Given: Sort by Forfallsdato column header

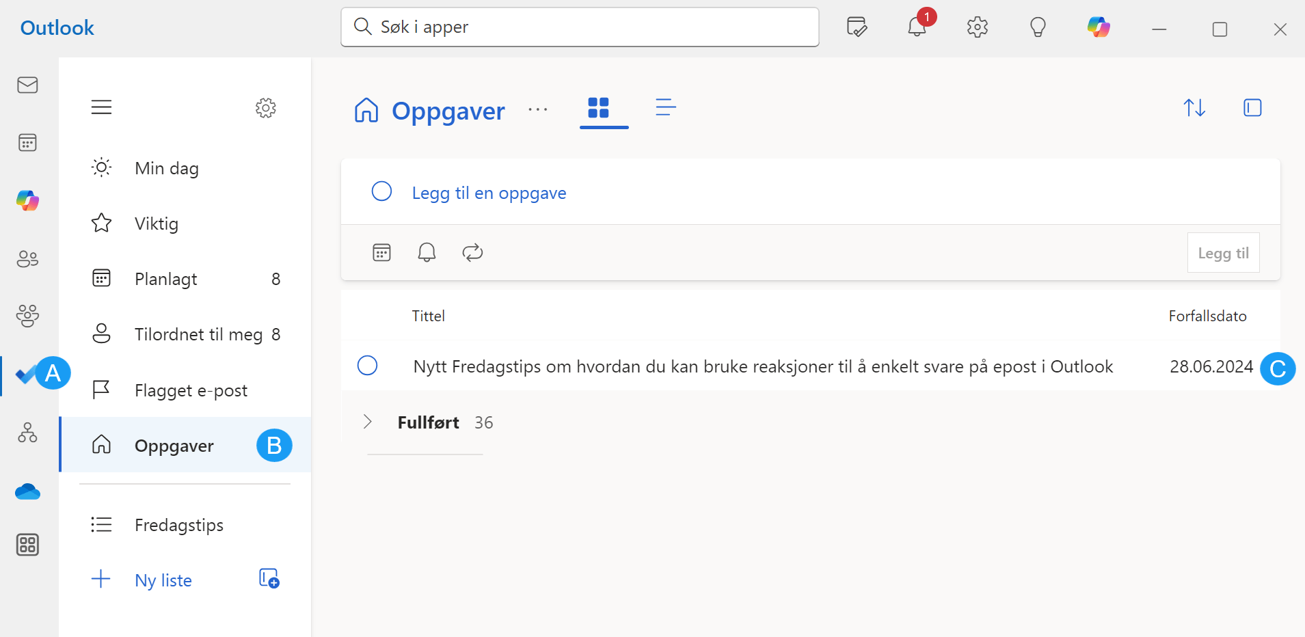Looking at the screenshot, I should (1207, 316).
